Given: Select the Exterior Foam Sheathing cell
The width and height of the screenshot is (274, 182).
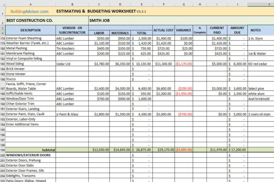Looking at the screenshot, I should 30,38.
